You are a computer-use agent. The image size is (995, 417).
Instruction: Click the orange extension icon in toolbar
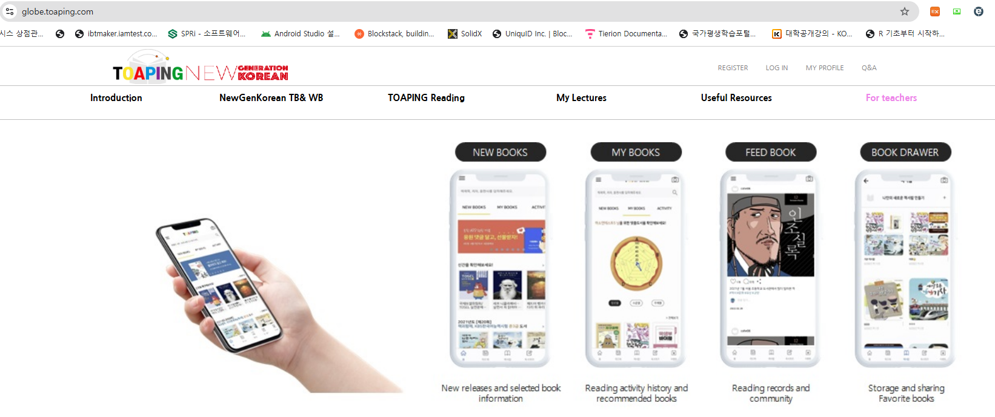935,11
